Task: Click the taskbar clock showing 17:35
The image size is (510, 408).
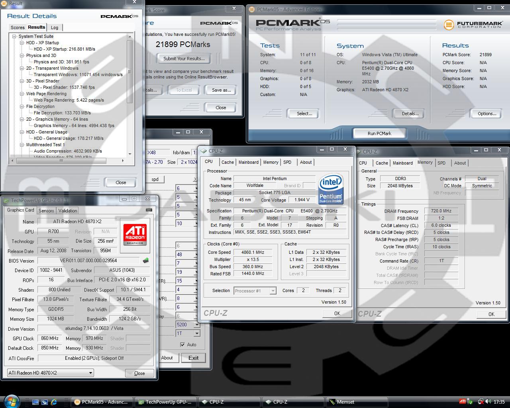Action: 499,402
